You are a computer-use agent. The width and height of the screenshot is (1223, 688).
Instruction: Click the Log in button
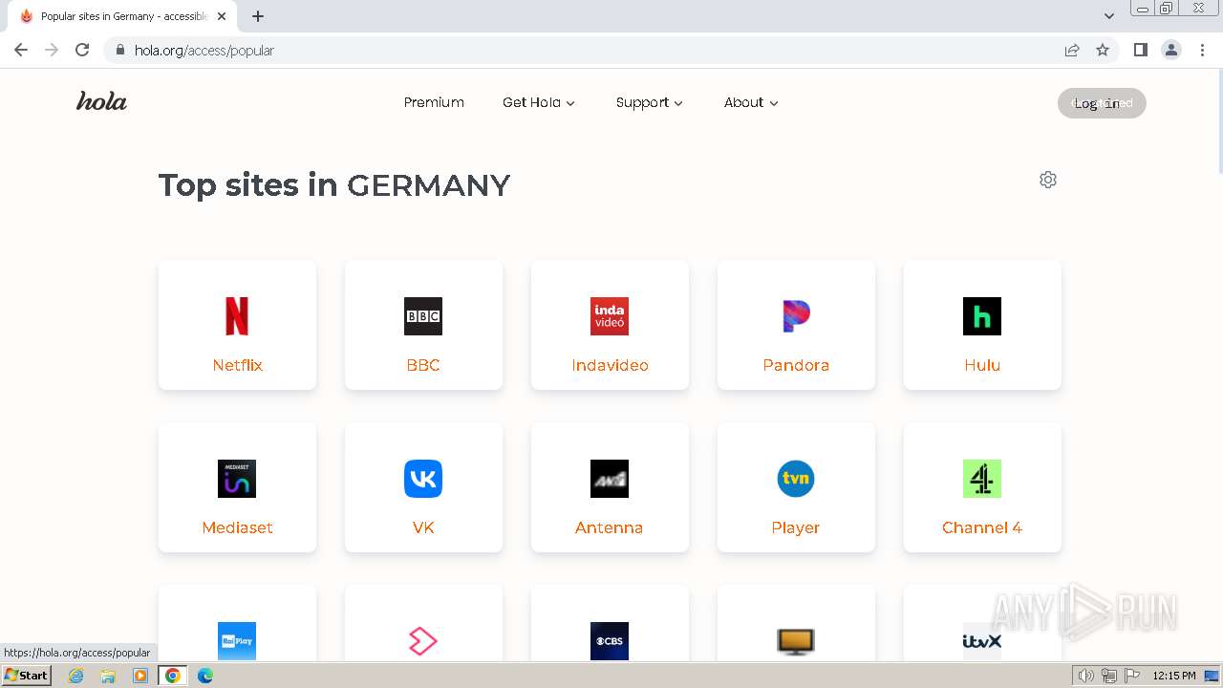(x=1102, y=103)
